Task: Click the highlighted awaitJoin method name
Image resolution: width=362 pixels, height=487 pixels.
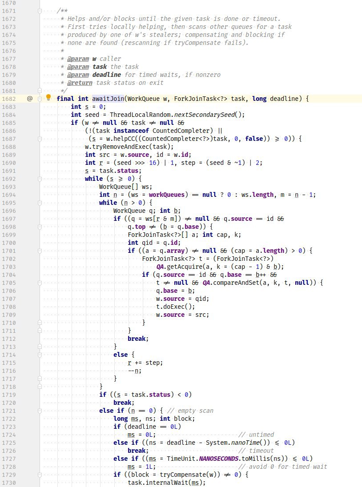Action: [x=108, y=99]
